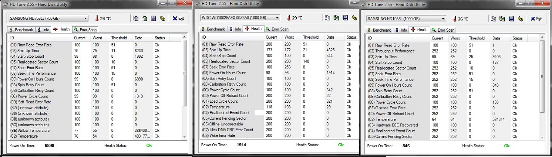This screenshot has height=157, width=552.
Task: Click Exit button in SAMSUNG HD753LJ window
Action: point(178,18)
